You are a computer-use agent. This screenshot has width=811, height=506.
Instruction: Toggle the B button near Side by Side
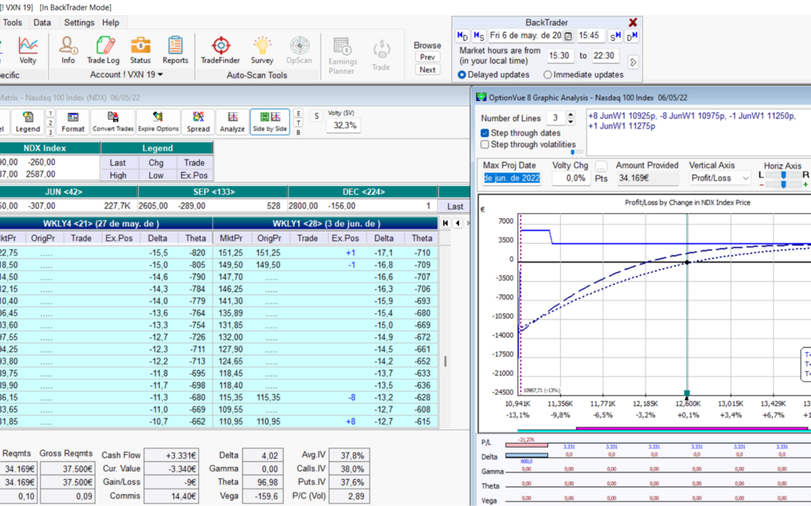pyautogui.click(x=298, y=132)
